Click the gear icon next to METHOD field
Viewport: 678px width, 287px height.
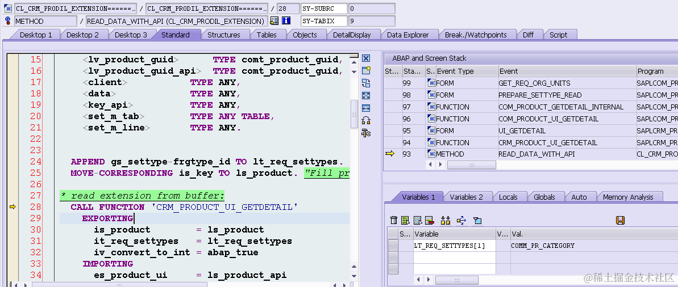(x=8, y=21)
